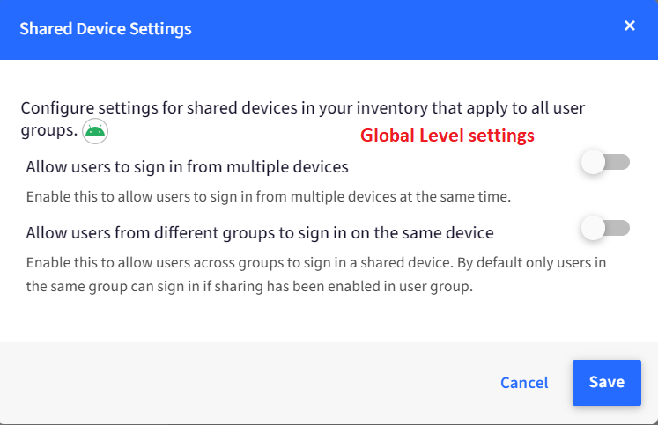Toggle users from different groups sign-in
Image resolution: width=658 pixels, height=425 pixels.
pyautogui.click(x=605, y=228)
